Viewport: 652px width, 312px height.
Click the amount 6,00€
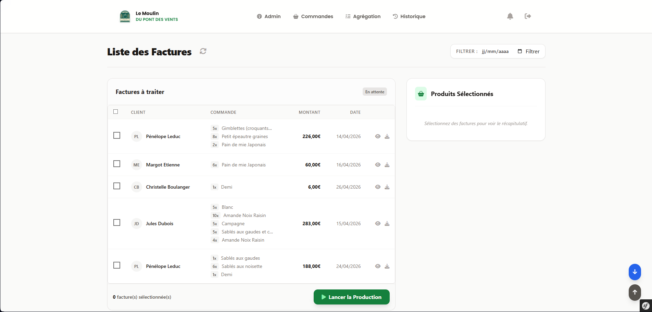(314, 187)
